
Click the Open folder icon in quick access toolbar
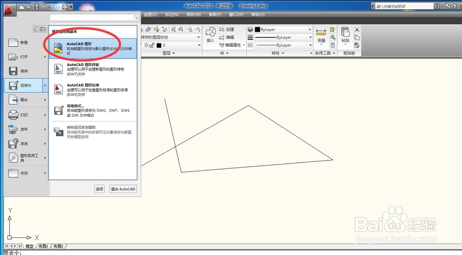point(29,7)
